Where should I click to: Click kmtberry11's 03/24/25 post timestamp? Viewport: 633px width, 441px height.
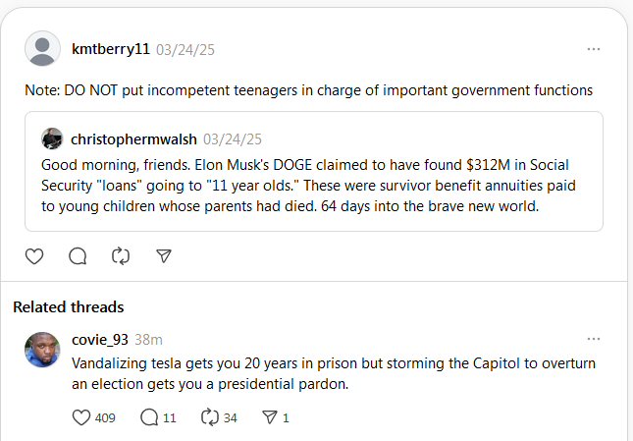click(185, 49)
